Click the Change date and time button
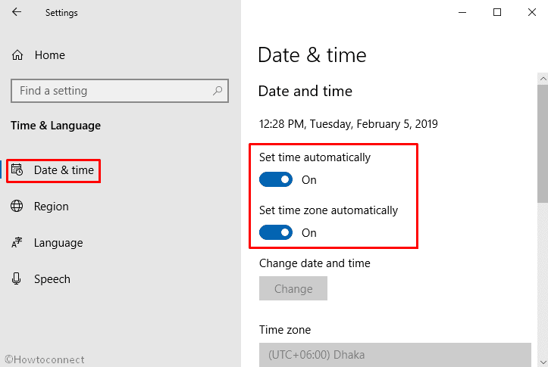 pos(293,288)
